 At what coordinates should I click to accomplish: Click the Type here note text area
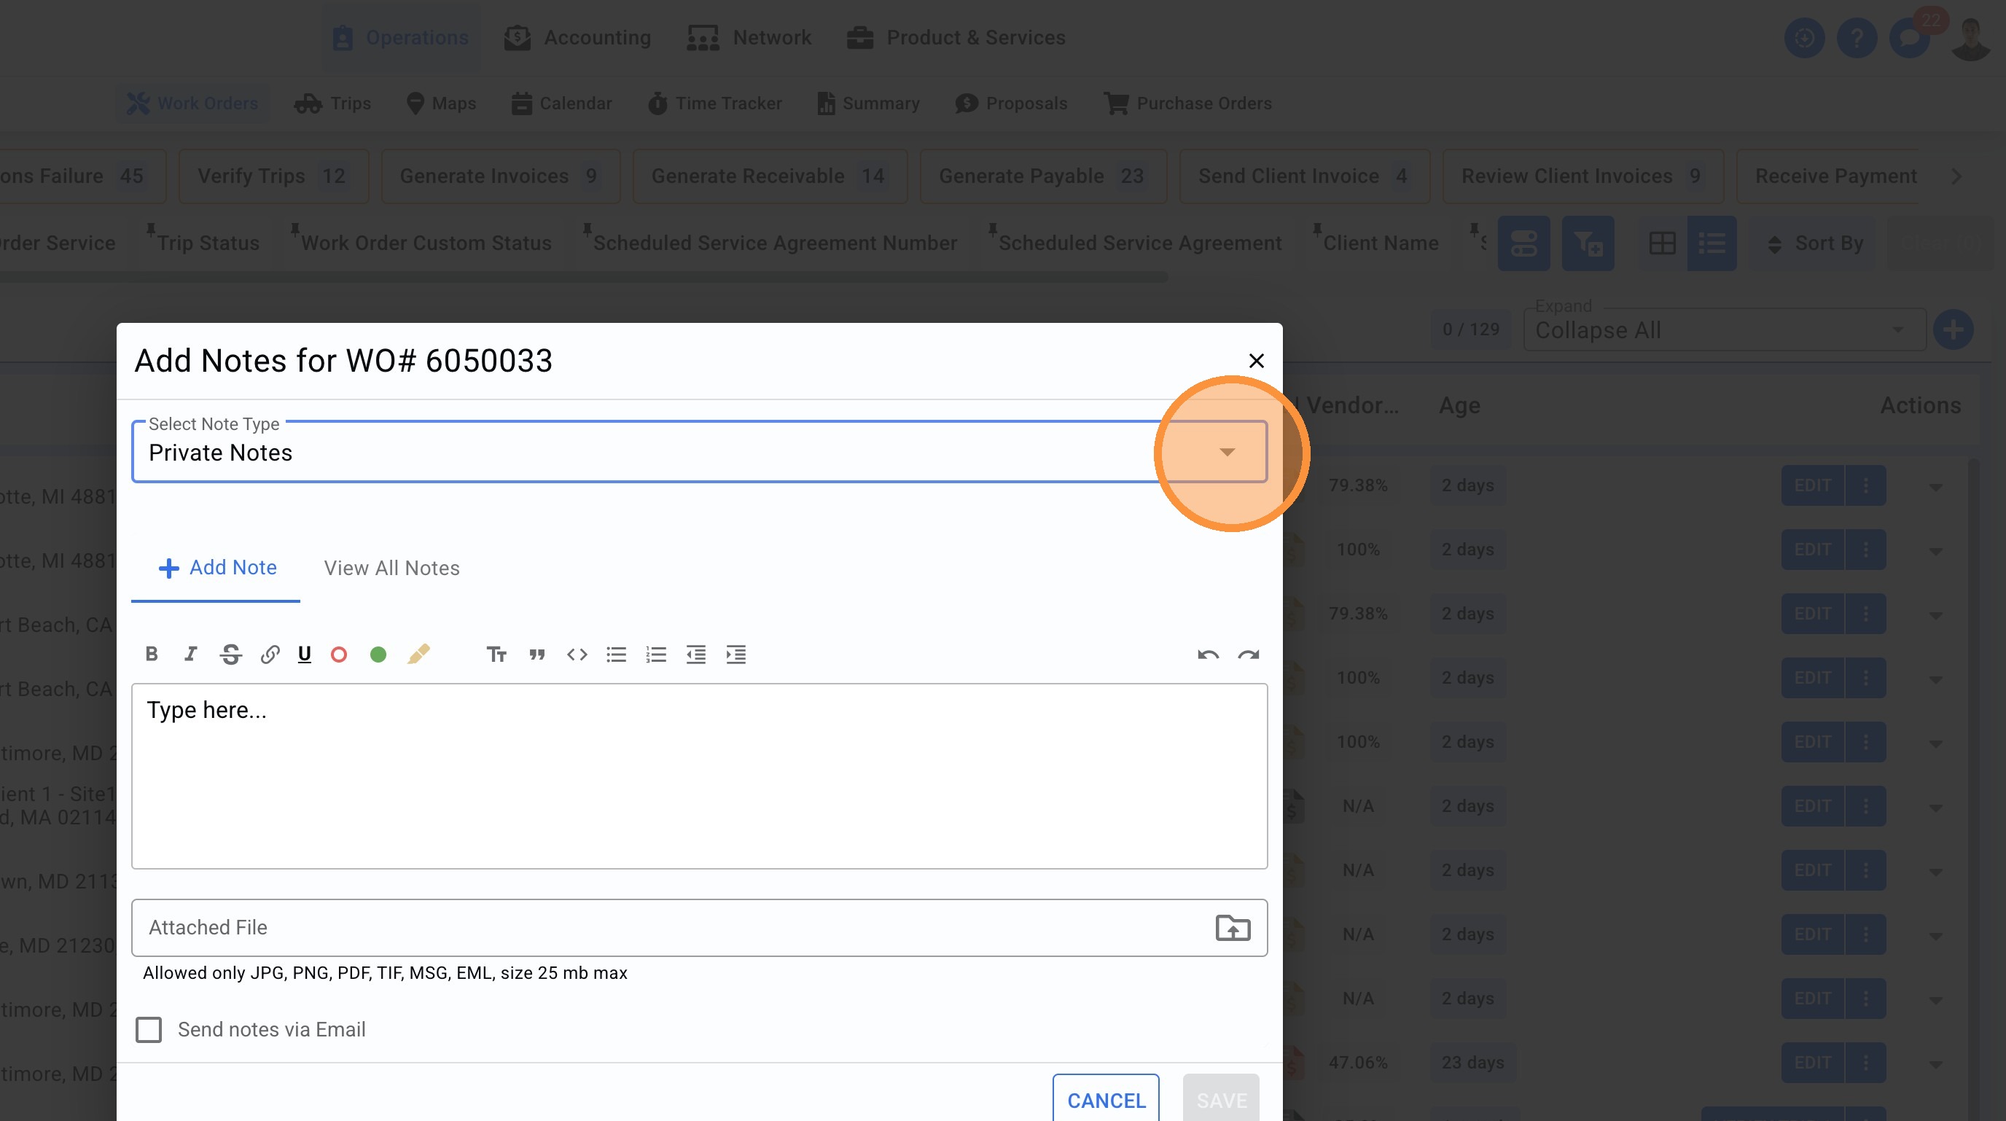(x=698, y=776)
